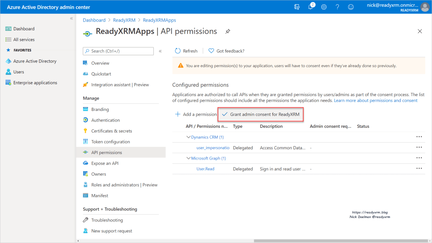This screenshot has height=243, width=432.
Task: Open Learn more about permissions link
Action: click(375, 100)
